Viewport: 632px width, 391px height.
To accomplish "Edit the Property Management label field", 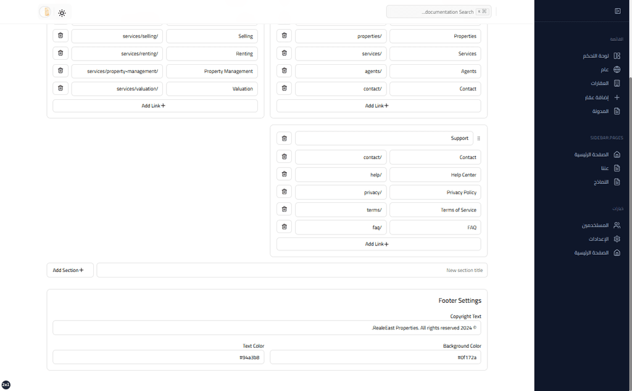I will click(x=212, y=71).
